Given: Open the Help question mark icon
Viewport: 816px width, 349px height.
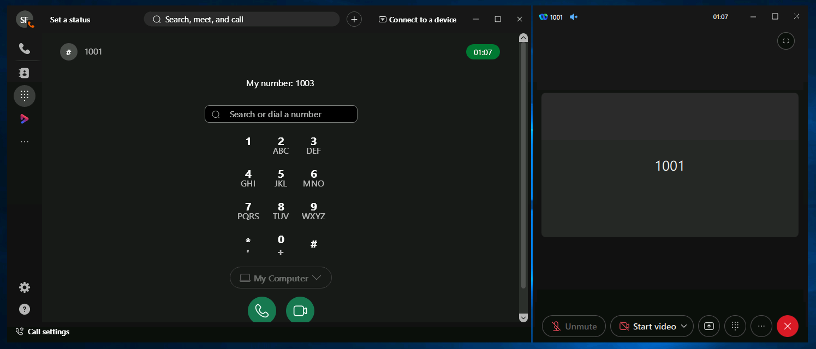Looking at the screenshot, I should coord(25,309).
